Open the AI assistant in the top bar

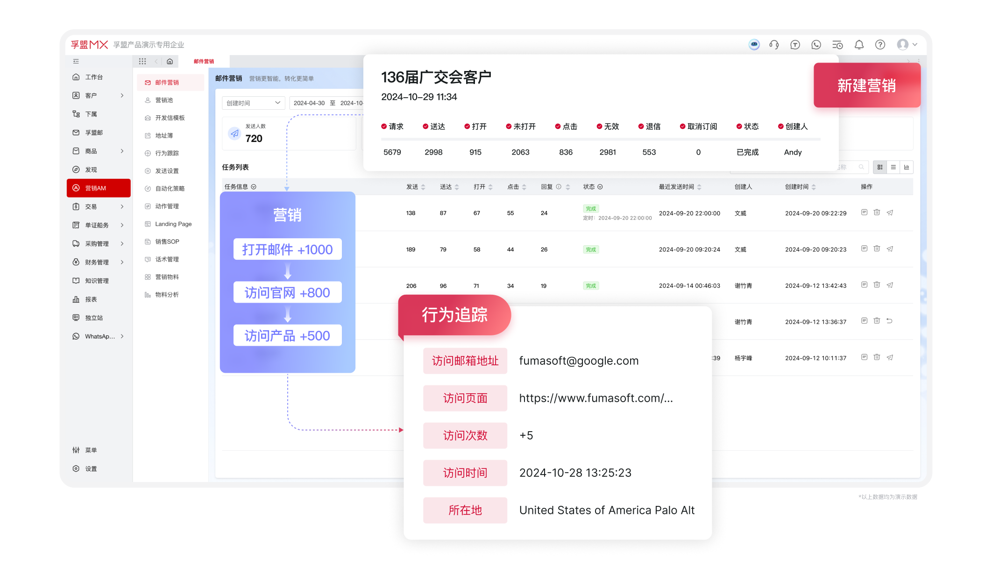tap(754, 45)
